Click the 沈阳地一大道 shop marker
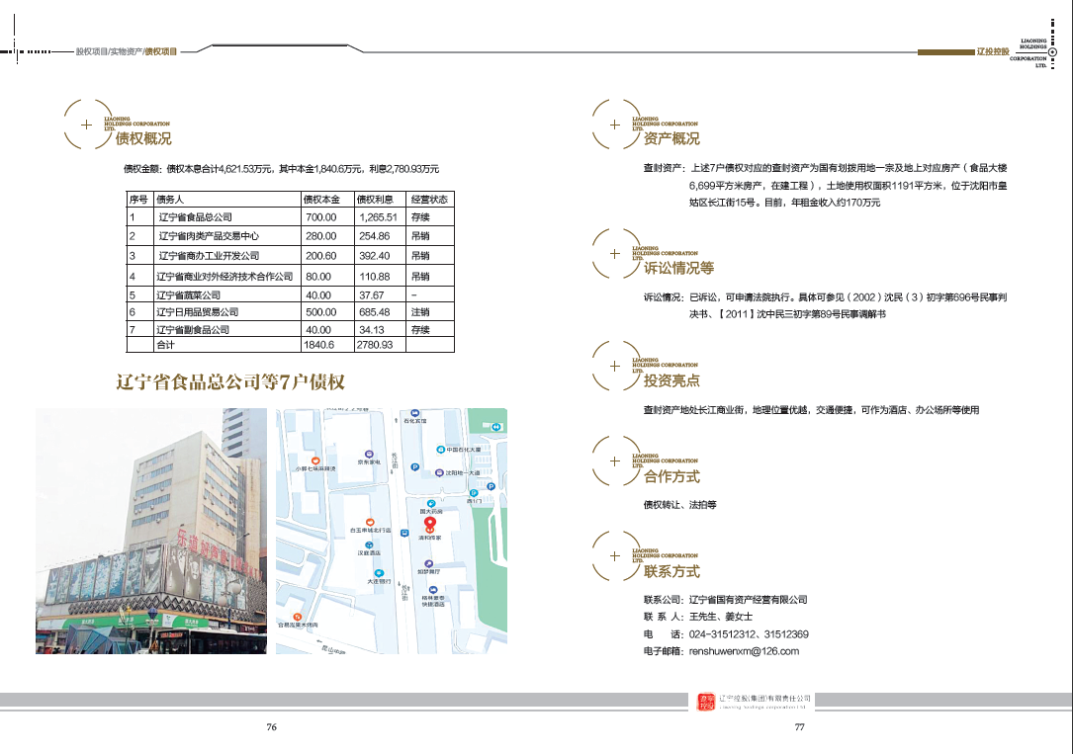This screenshot has width=1073, height=754. 439,472
